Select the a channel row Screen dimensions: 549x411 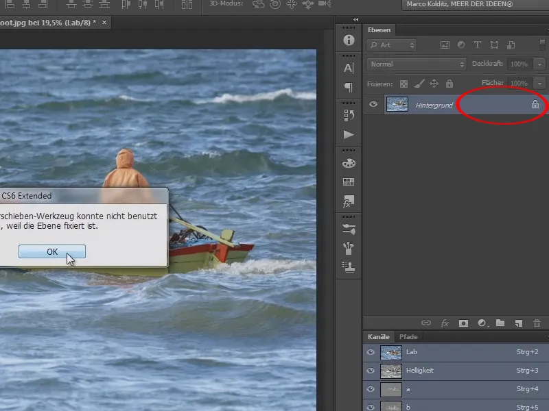(x=456, y=389)
